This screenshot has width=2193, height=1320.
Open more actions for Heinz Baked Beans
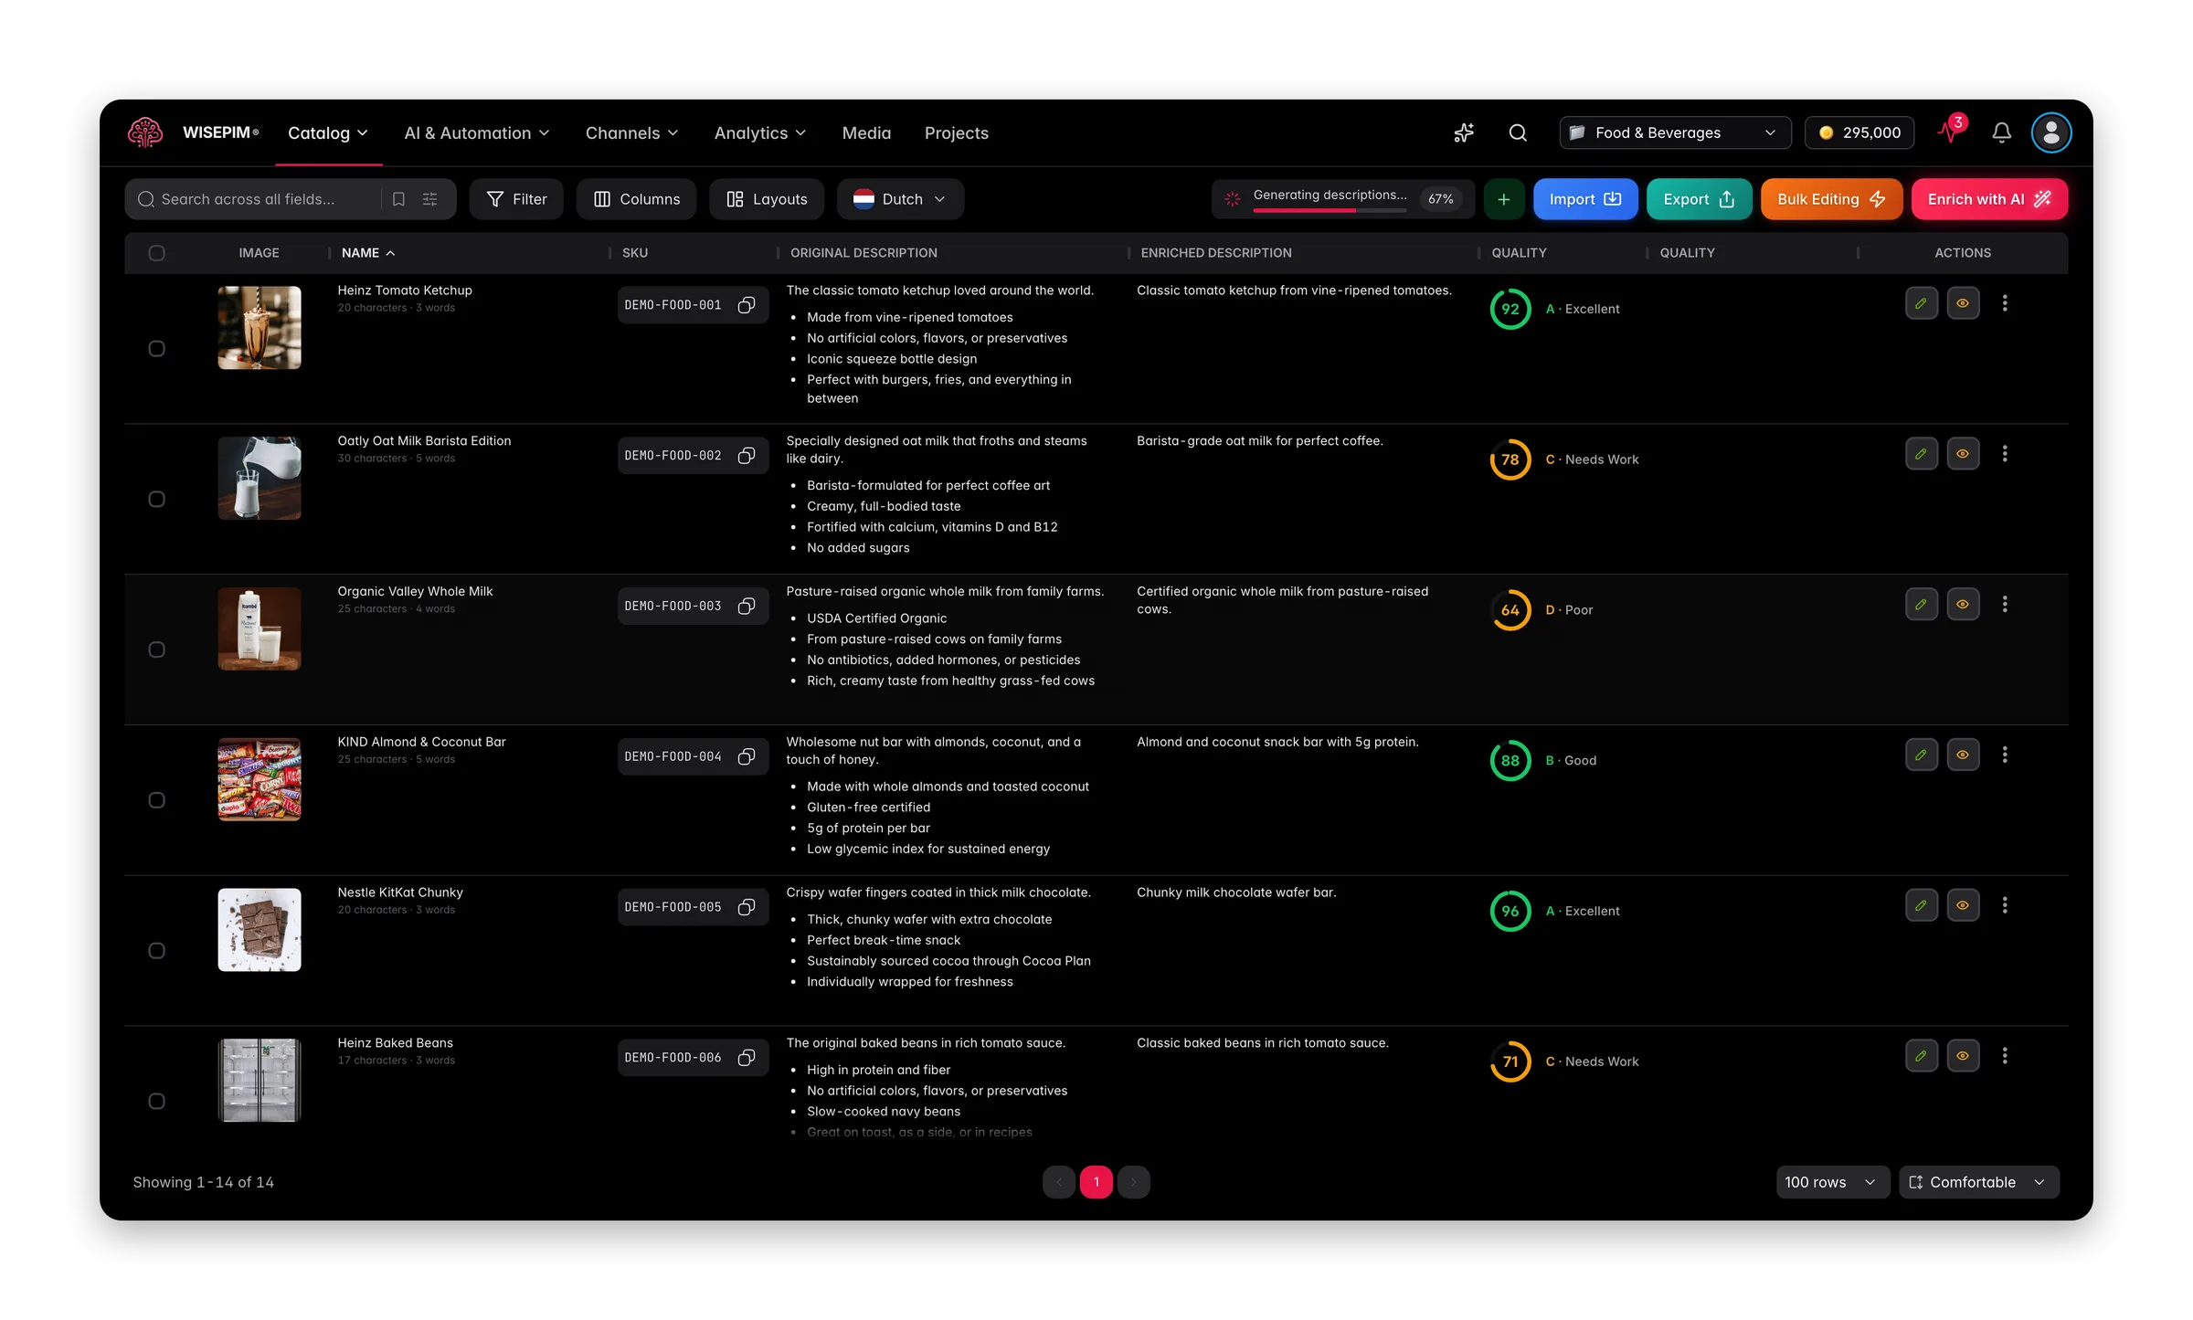tap(2005, 1056)
